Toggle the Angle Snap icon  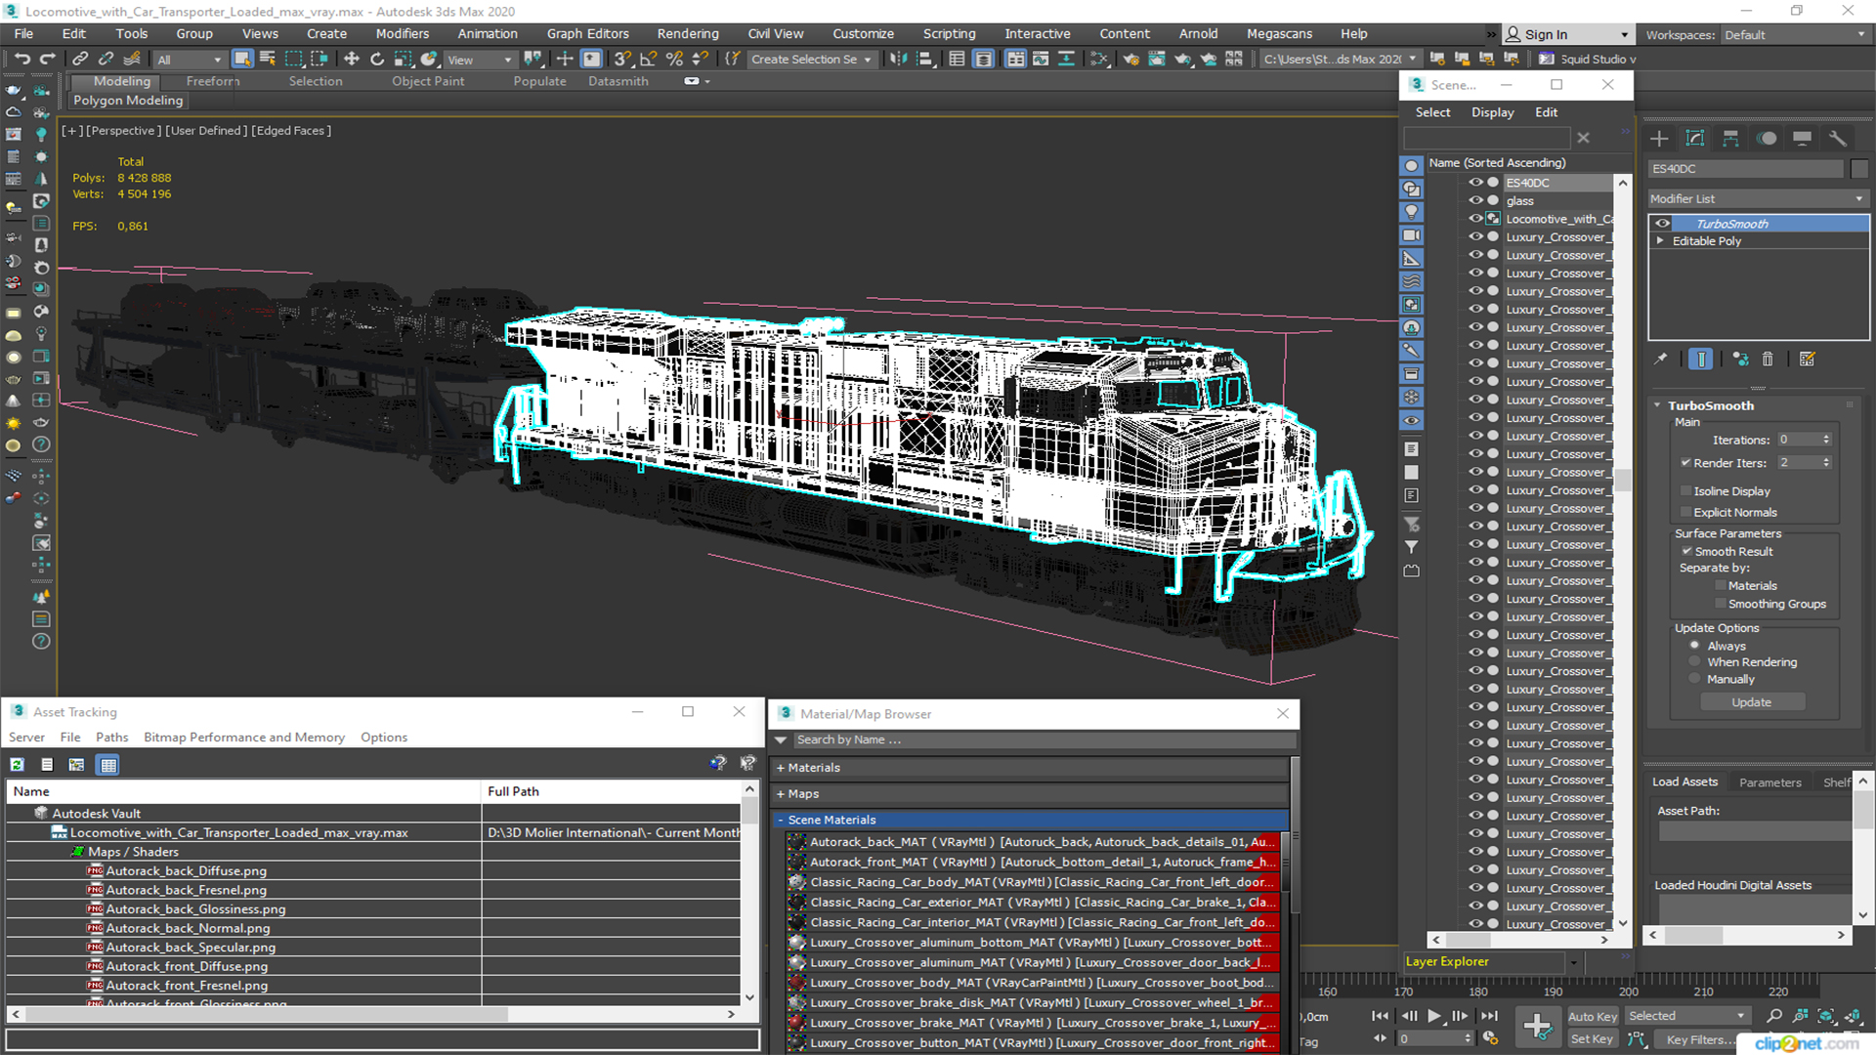tap(648, 59)
